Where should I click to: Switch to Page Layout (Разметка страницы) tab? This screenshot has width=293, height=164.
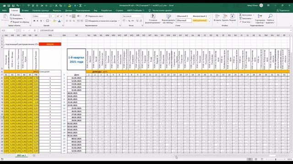(x=41, y=10)
